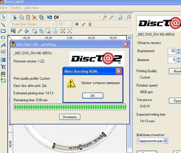Select the Rectangle drawing tool
This screenshot has height=153, width=181.
[3, 31]
